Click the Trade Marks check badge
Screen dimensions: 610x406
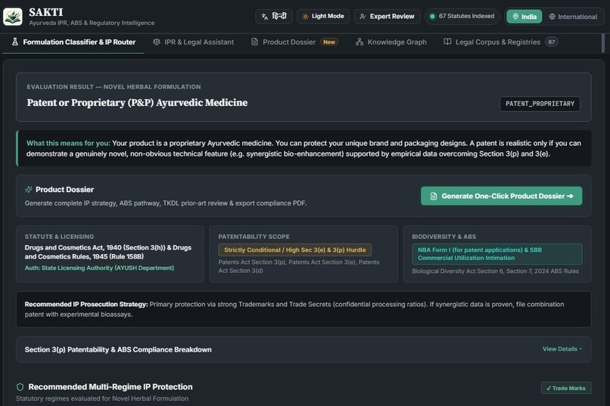click(x=566, y=388)
